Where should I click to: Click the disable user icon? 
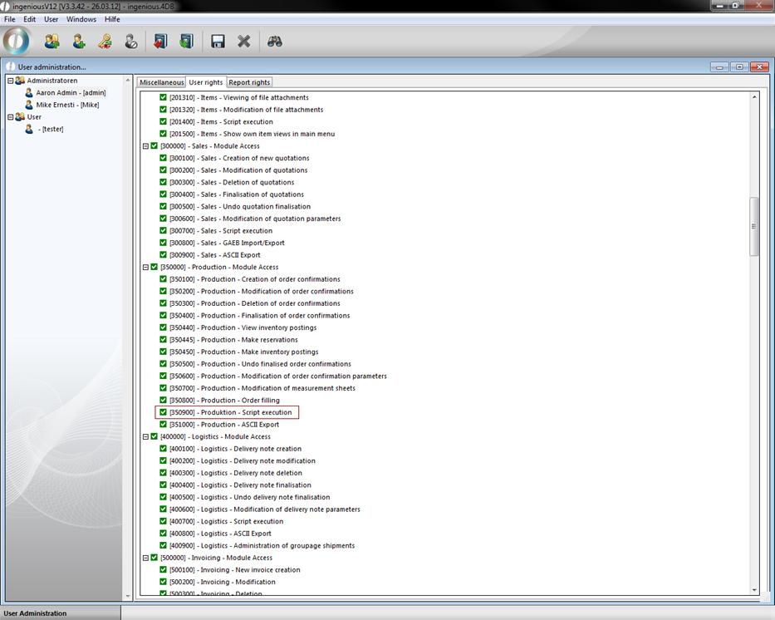point(131,41)
